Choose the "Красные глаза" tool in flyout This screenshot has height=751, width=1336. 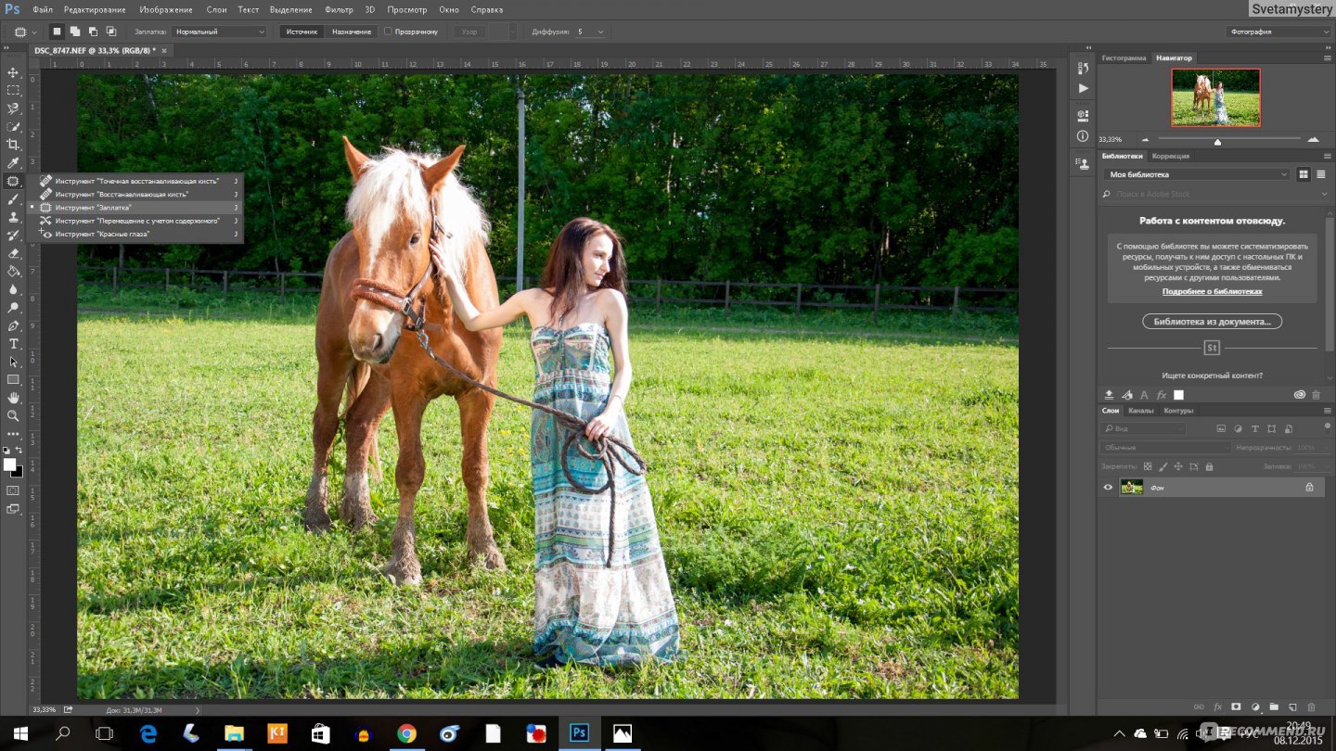pyautogui.click(x=135, y=234)
